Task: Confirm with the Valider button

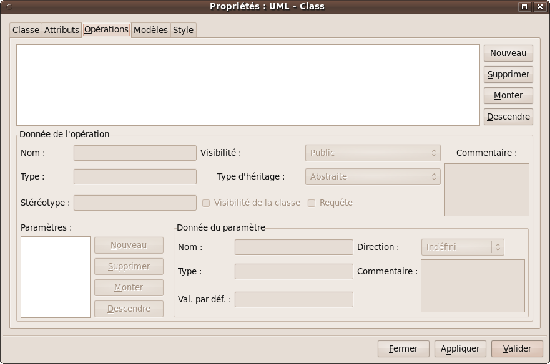Action: (517, 348)
